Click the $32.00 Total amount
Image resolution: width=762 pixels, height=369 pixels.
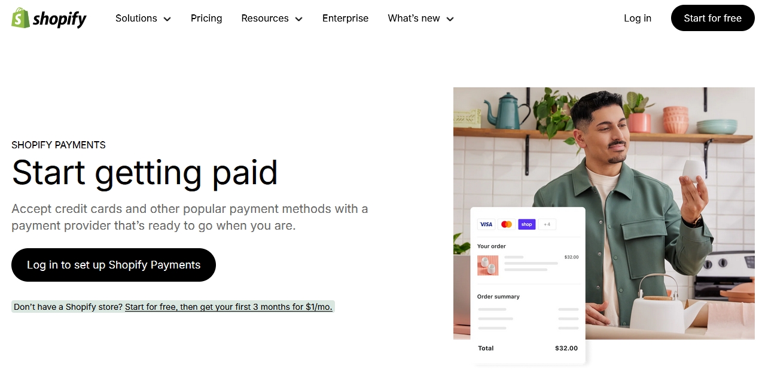tap(566, 348)
